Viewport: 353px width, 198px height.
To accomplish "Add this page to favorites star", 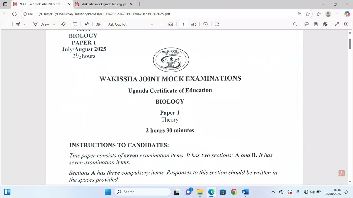I will [x=308, y=14].
